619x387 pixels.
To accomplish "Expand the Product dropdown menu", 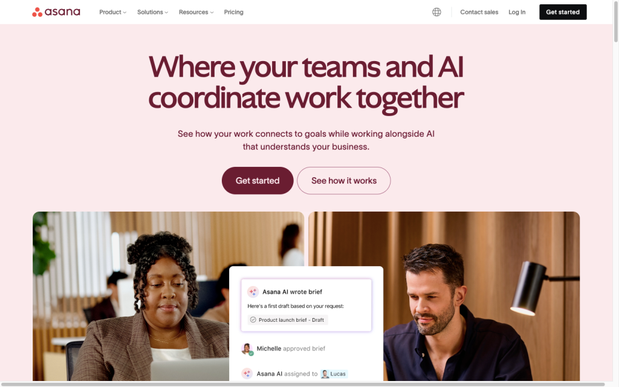I will click(112, 12).
